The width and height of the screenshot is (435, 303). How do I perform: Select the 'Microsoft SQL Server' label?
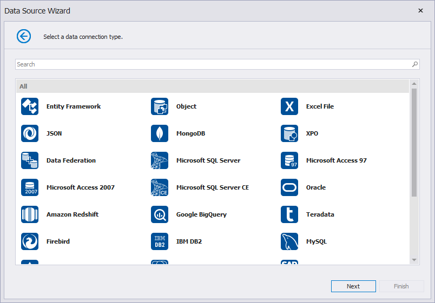tap(208, 160)
